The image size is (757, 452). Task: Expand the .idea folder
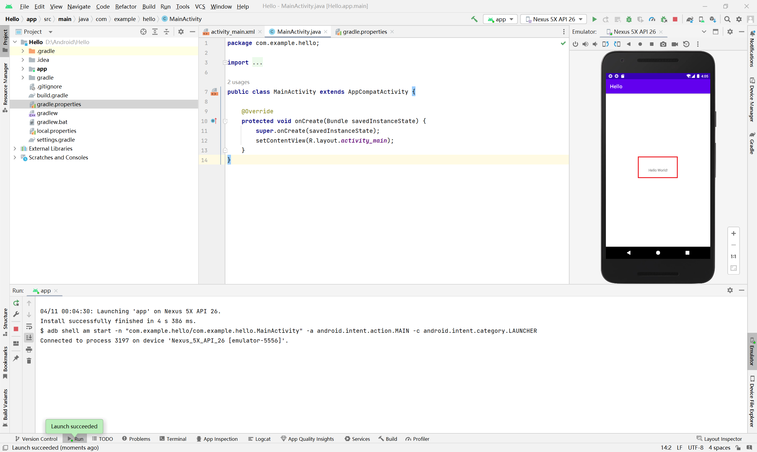pyautogui.click(x=22, y=60)
